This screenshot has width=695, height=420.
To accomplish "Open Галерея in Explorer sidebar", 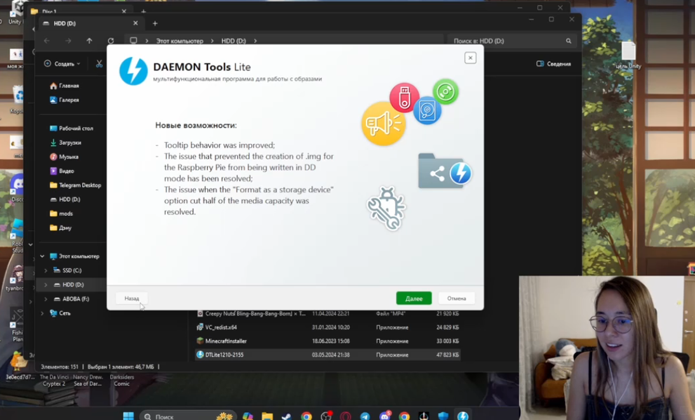I will 64,100.
